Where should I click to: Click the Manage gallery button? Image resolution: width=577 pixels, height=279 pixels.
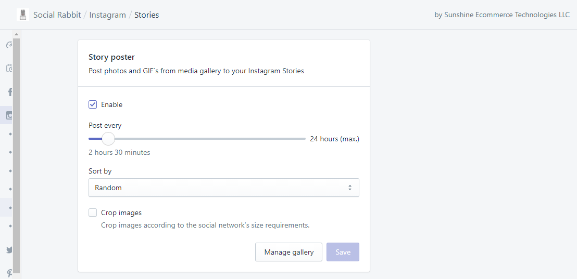tap(288, 252)
